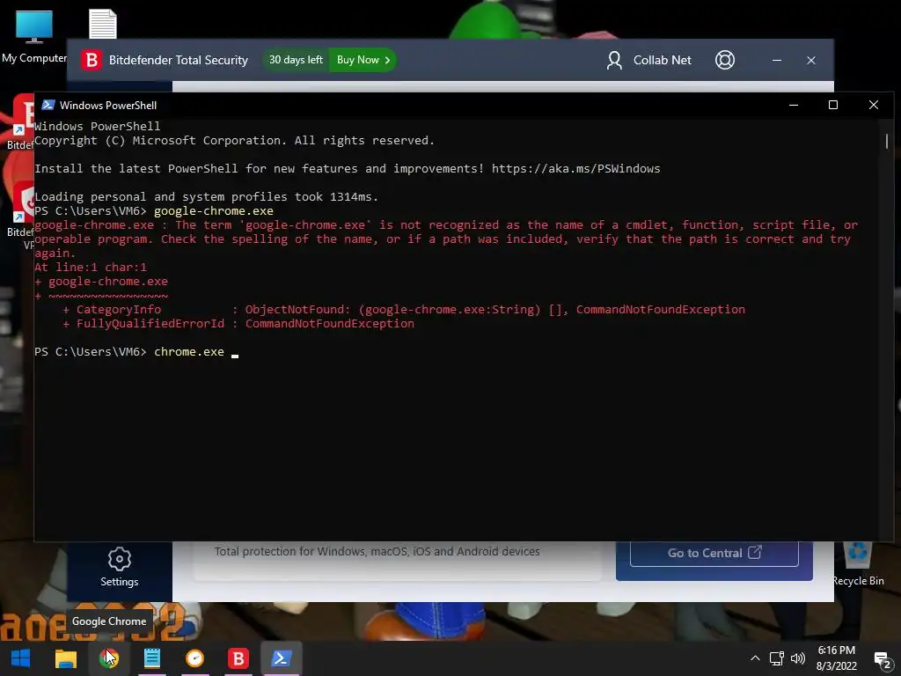Screen dimensions: 901x676
Task: Select the text document desktop icon
Action: [103, 24]
